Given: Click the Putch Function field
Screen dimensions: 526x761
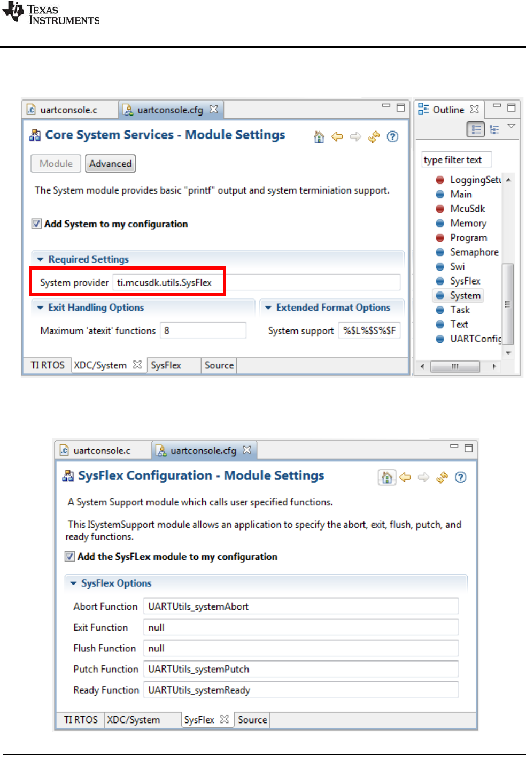Looking at the screenshot, I should pos(301,669).
